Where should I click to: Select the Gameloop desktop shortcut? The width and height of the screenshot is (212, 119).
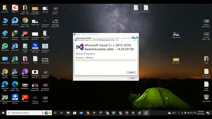(15, 21)
